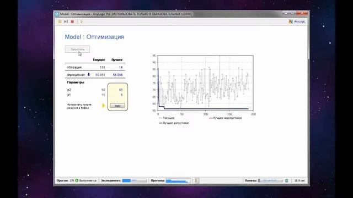Click the Прогоны progress chart in status bar
The width and height of the screenshot is (353, 198).
pos(178,180)
